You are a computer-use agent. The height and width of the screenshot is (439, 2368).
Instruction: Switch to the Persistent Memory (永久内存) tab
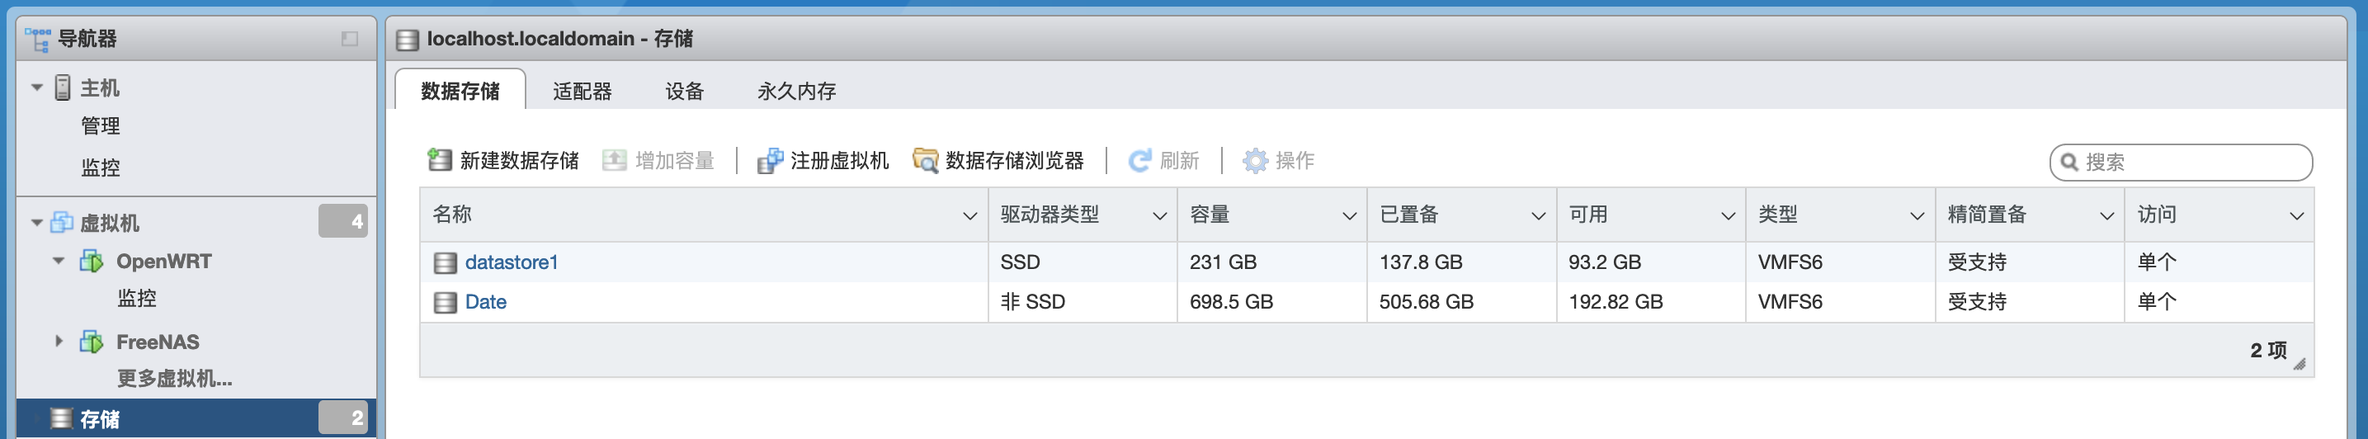[x=796, y=91]
